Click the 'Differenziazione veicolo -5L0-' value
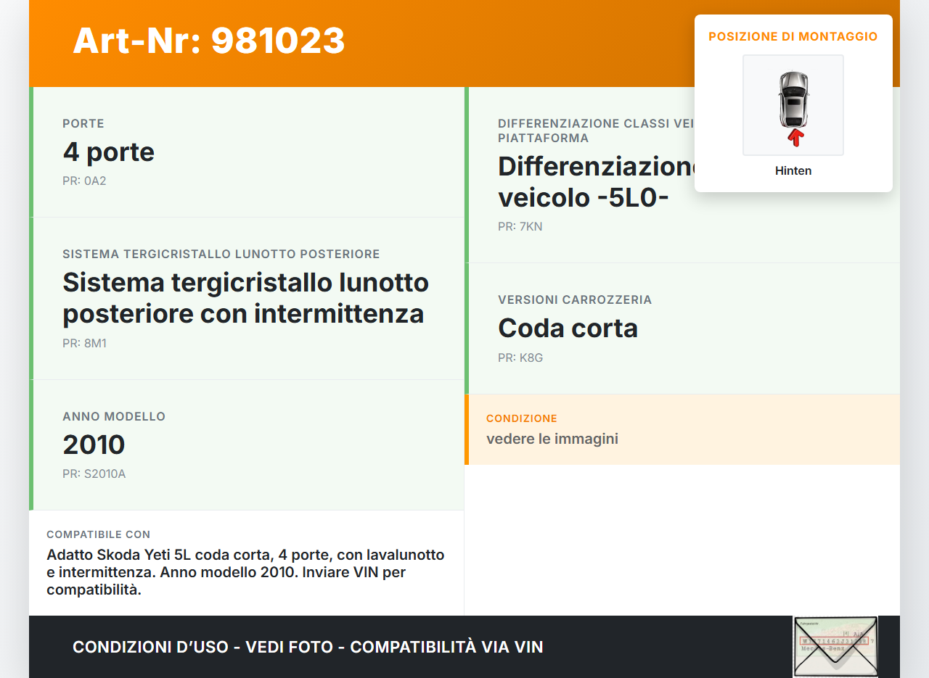 coord(597,181)
